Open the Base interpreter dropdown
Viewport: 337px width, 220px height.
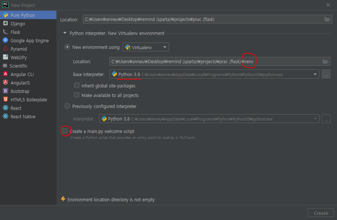click(214, 74)
